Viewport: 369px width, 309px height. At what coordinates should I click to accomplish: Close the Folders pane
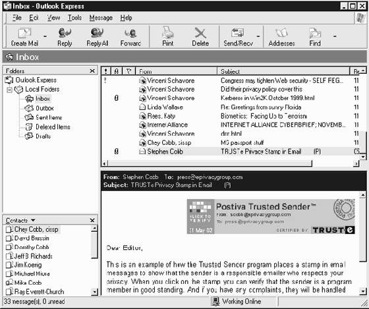point(92,71)
